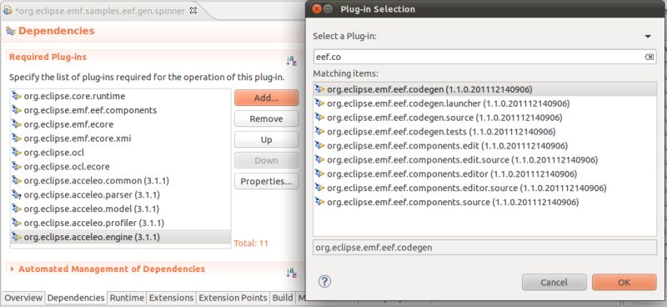Select org.eclipse.acceleo.parser (3.1.1) entry
Image resolution: width=667 pixels, height=307 pixels.
coord(120,195)
